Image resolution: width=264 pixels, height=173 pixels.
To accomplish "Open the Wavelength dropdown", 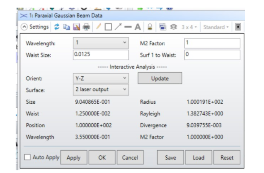I will coord(101,43).
